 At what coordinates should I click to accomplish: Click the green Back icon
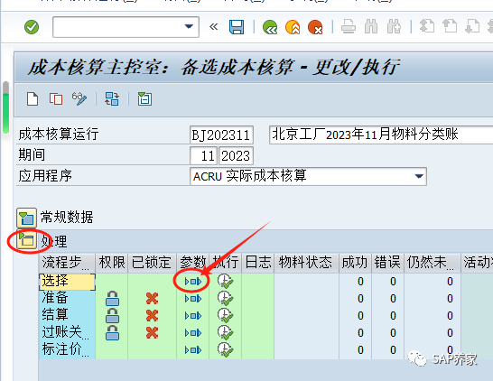[x=270, y=27]
